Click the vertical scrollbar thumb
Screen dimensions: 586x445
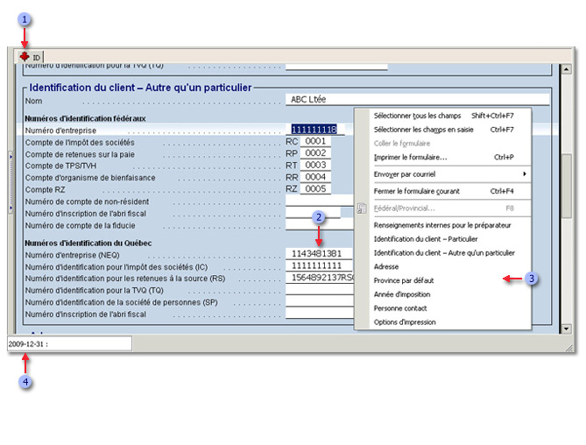tap(567, 186)
